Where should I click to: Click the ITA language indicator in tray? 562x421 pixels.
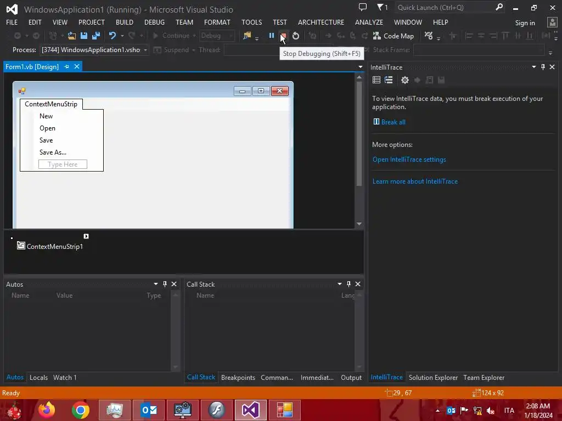click(509, 411)
